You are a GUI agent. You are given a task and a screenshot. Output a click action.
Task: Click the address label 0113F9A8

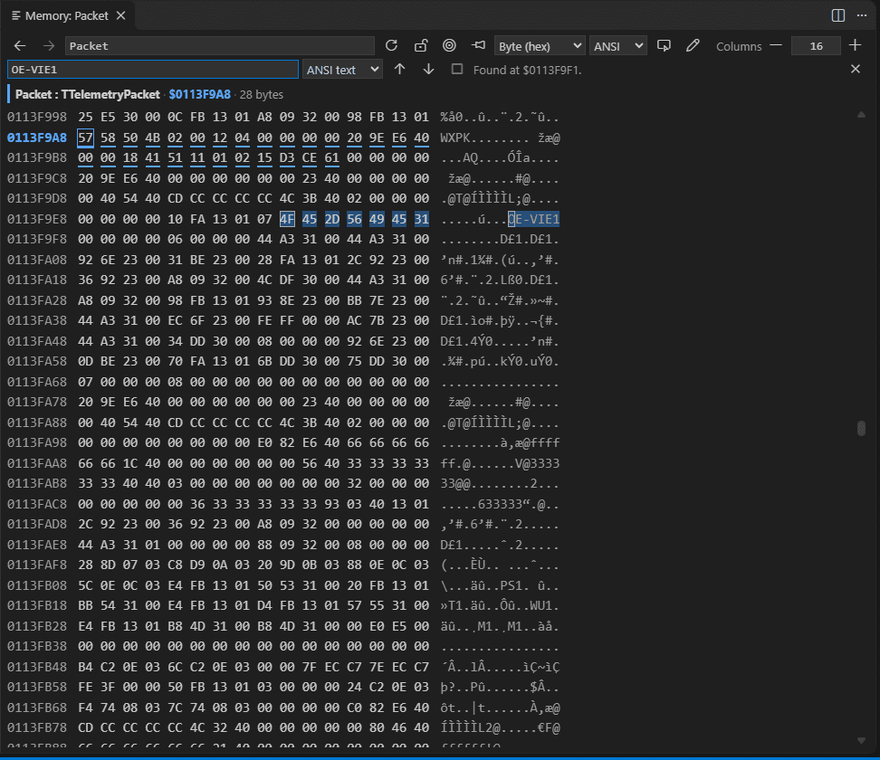[37, 138]
